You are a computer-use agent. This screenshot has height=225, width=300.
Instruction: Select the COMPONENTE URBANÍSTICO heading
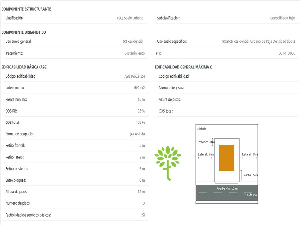coord(24,32)
